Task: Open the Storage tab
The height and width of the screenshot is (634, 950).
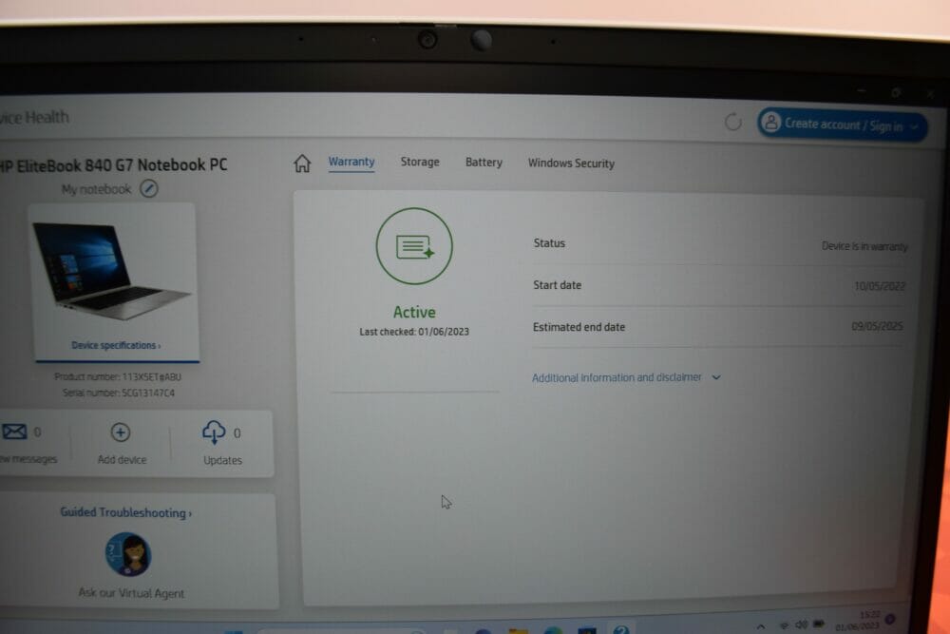Action: click(x=420, y=162)
